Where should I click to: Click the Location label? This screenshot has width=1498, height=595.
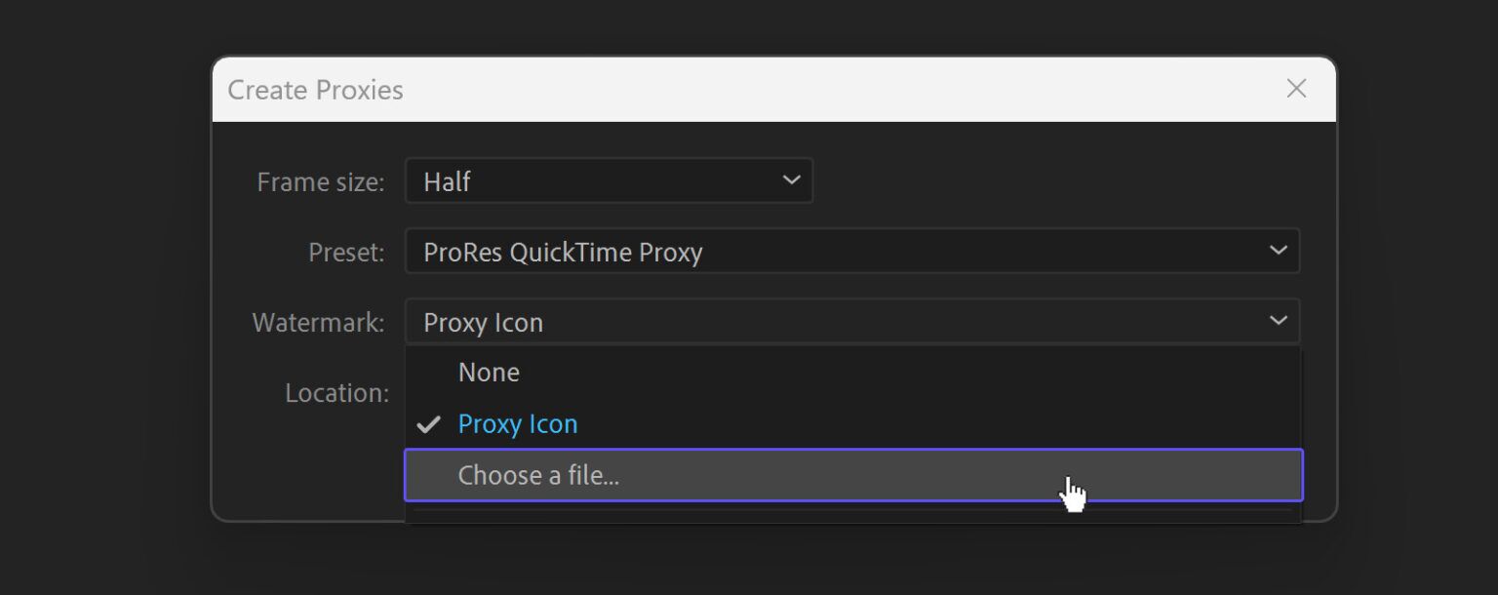click(336, 392)
